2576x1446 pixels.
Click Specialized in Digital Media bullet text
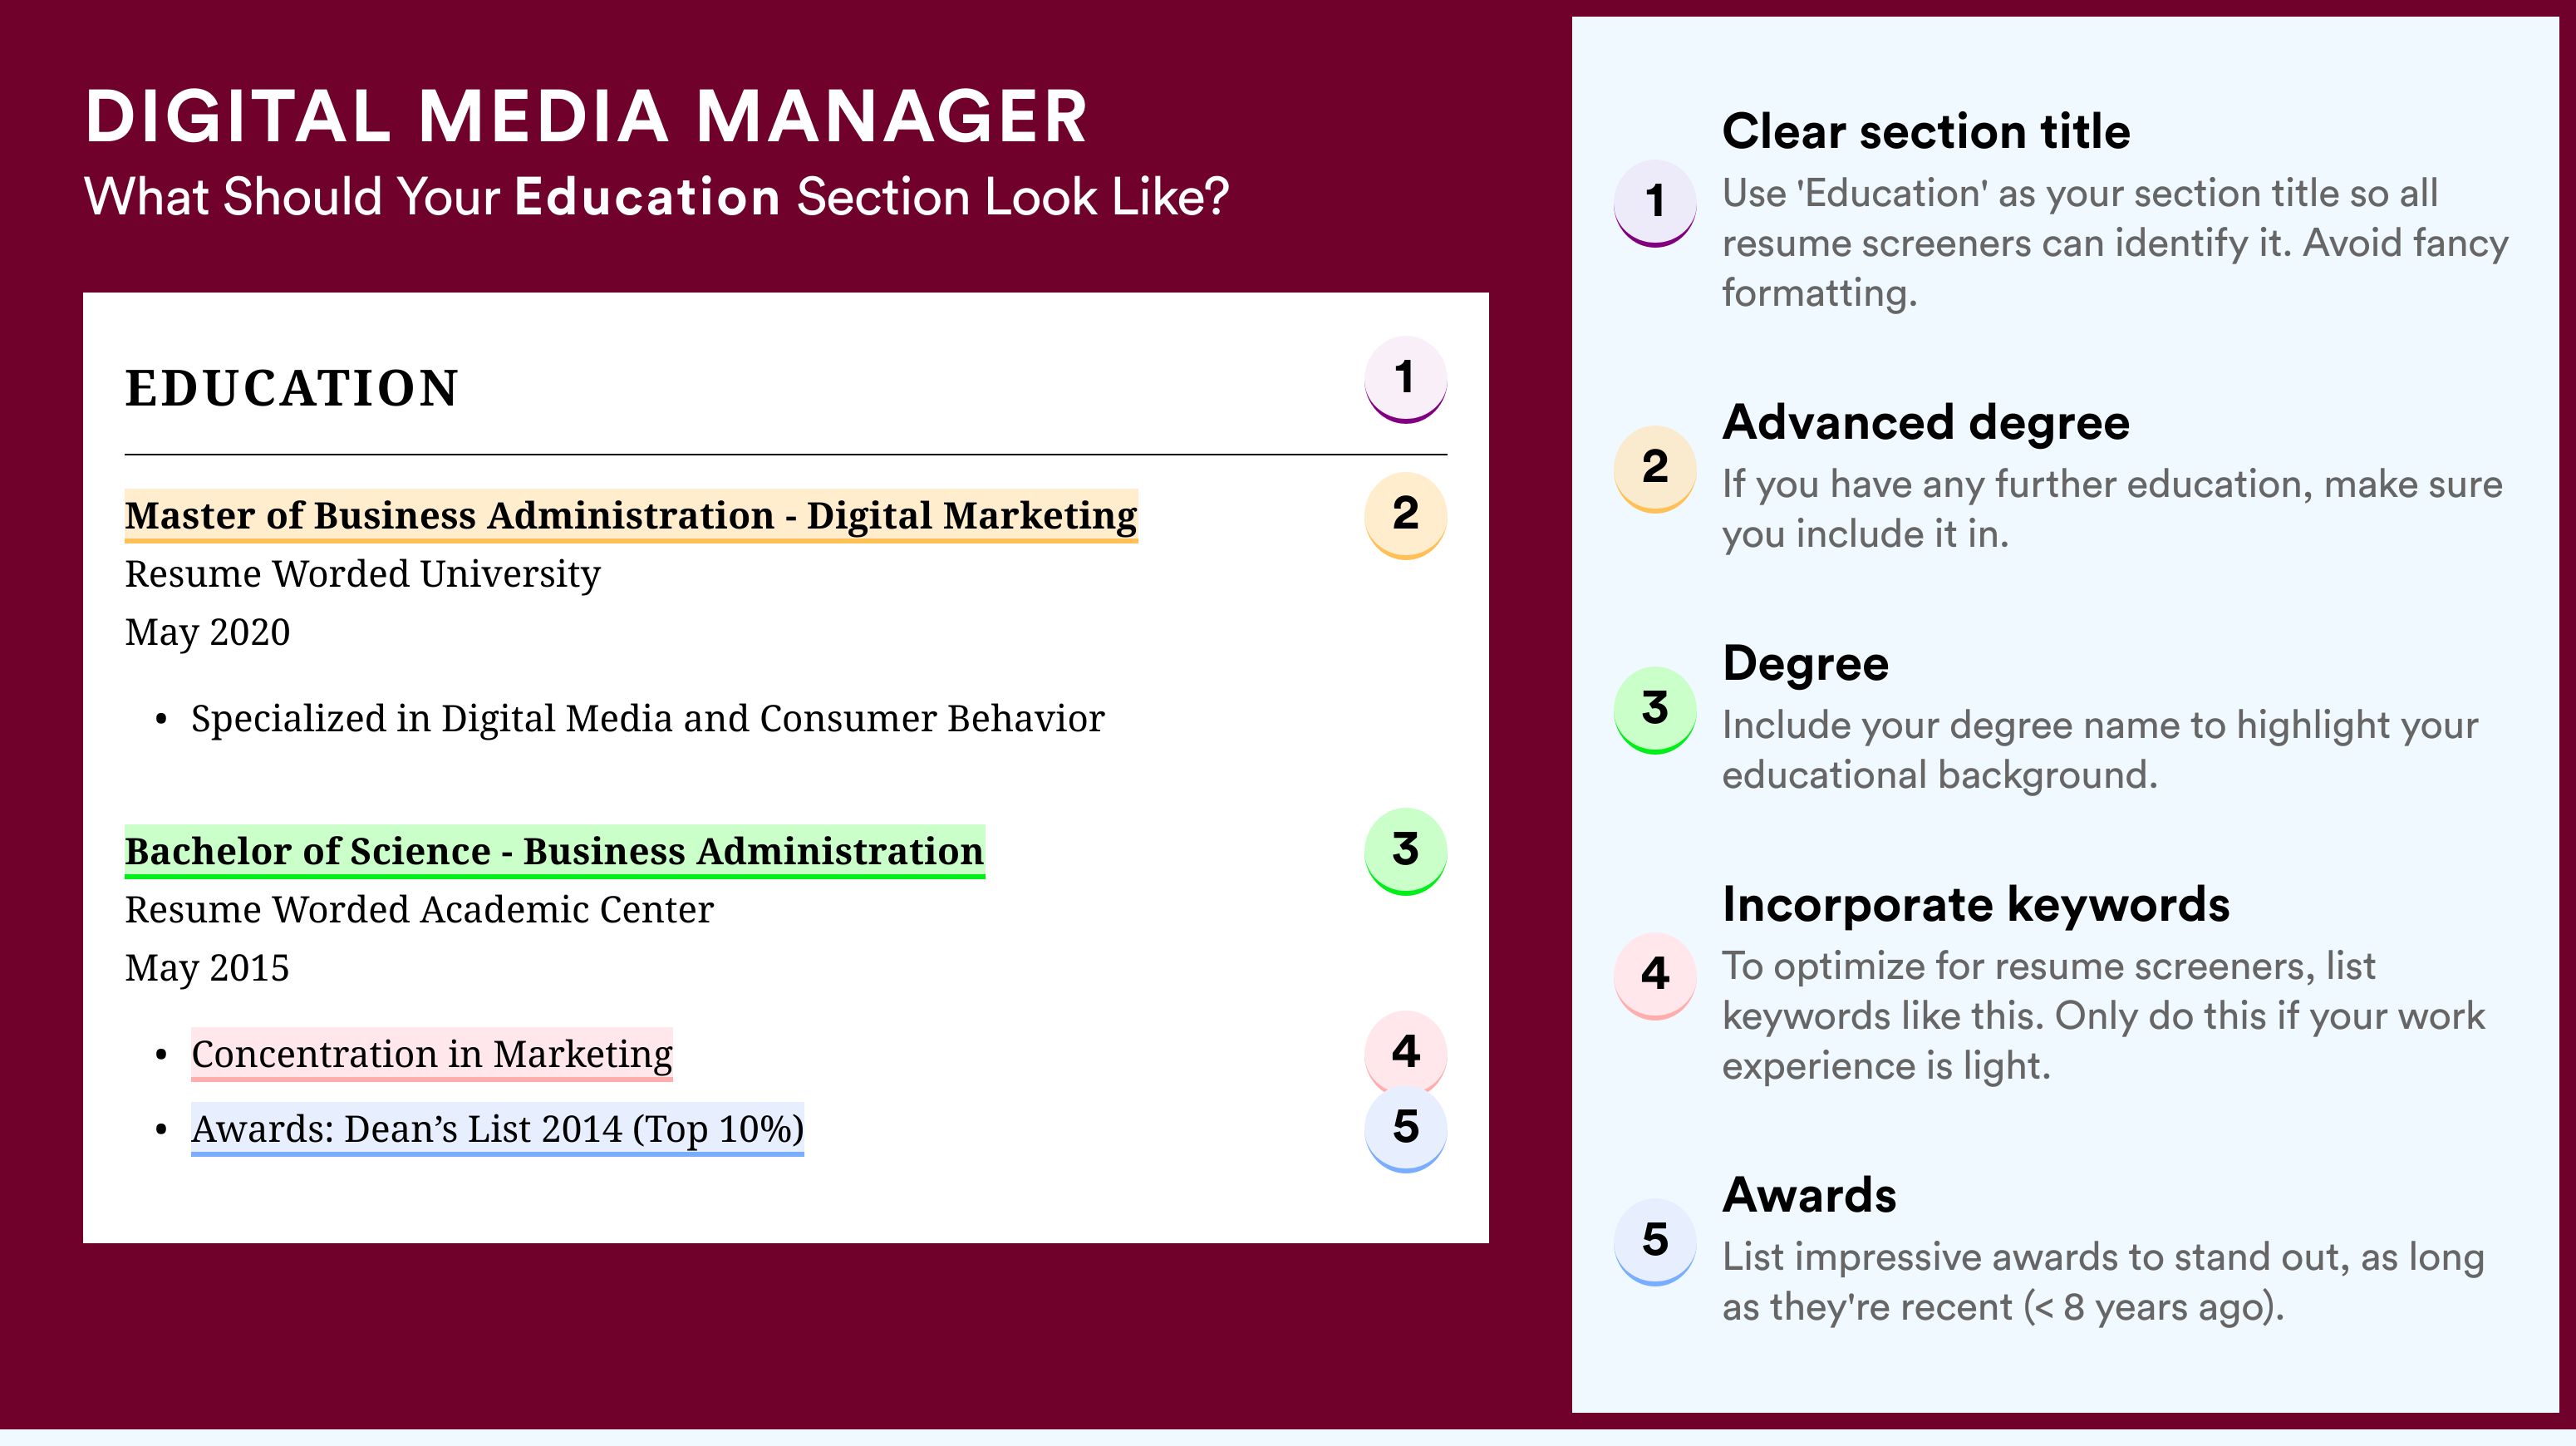(647, 719)
